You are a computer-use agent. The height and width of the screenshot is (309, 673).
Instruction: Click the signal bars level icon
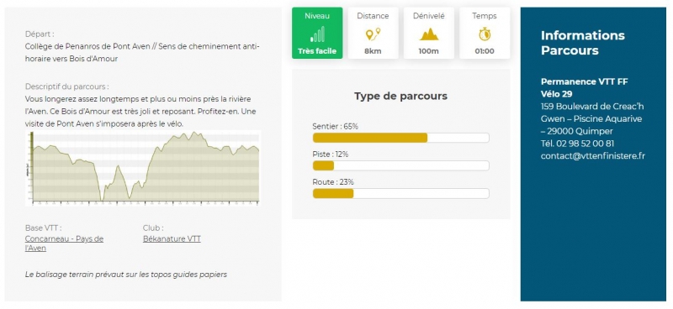(x=317, y=34)
